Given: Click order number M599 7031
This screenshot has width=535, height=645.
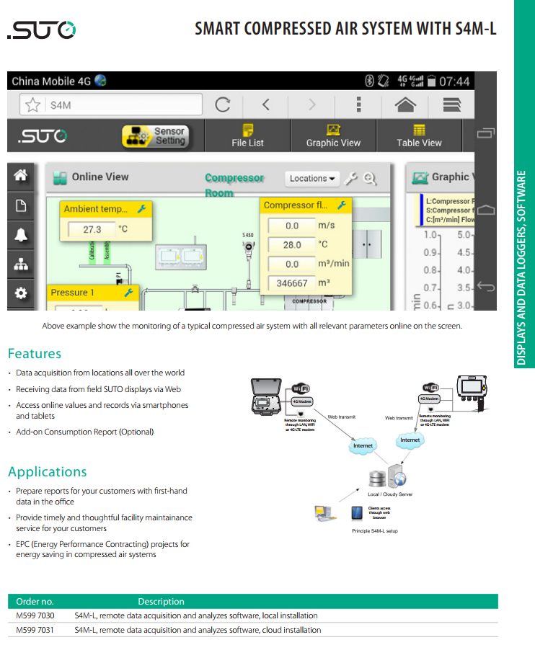Looking at the screenshot, I should [x=35, y=630].
